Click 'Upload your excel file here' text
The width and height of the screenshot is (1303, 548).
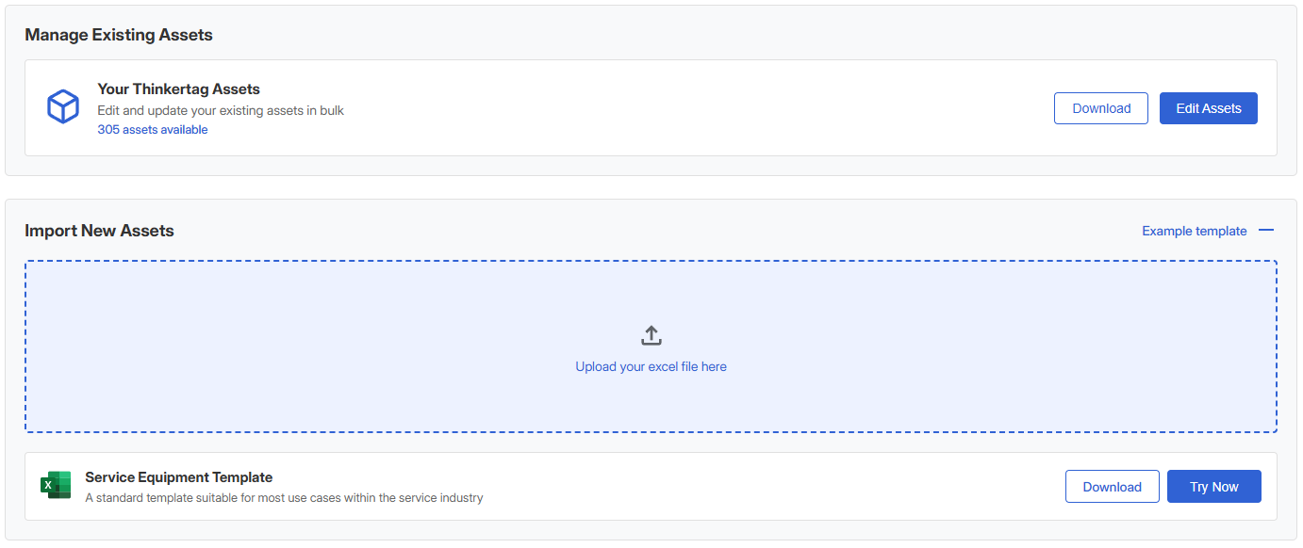click(x=651, y=366)
